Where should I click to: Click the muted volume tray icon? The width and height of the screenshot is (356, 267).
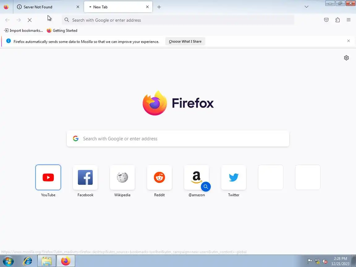point(325,261)
